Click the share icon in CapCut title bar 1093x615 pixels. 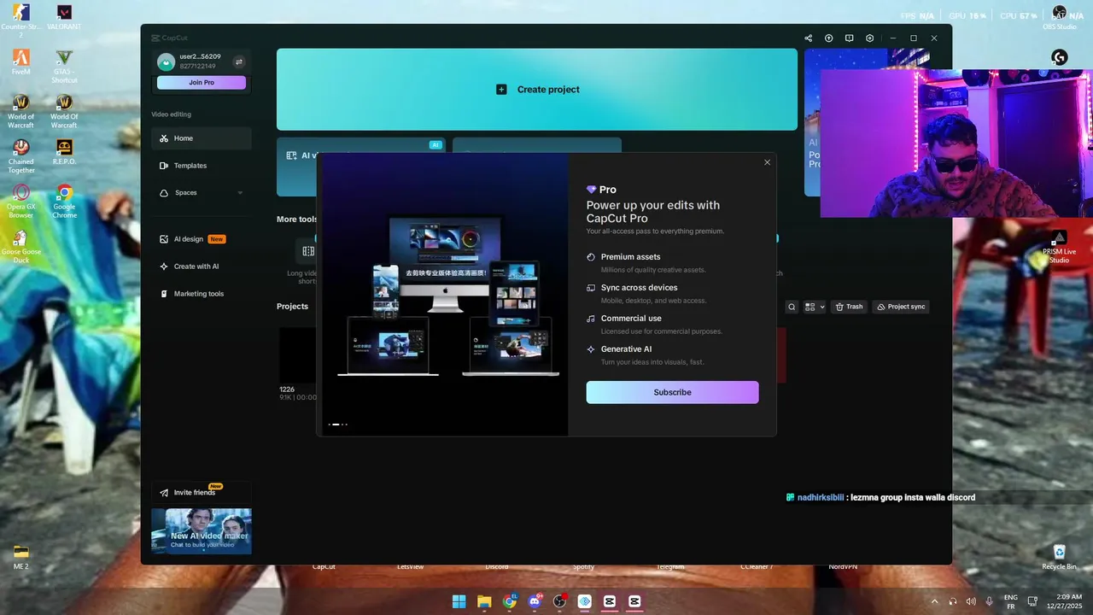tap(808, 38)
